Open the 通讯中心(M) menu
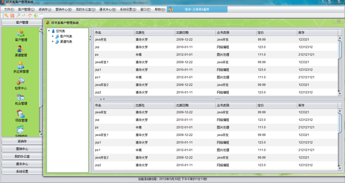 click(108, 10)
